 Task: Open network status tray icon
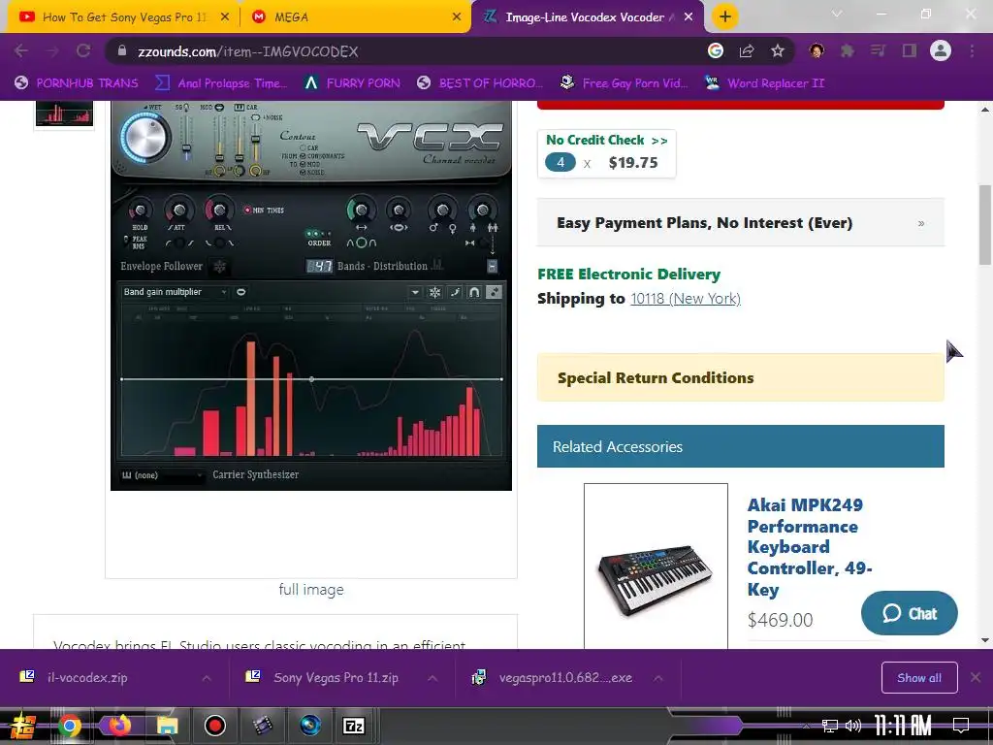pyautogui.click(x=830, y=726)
